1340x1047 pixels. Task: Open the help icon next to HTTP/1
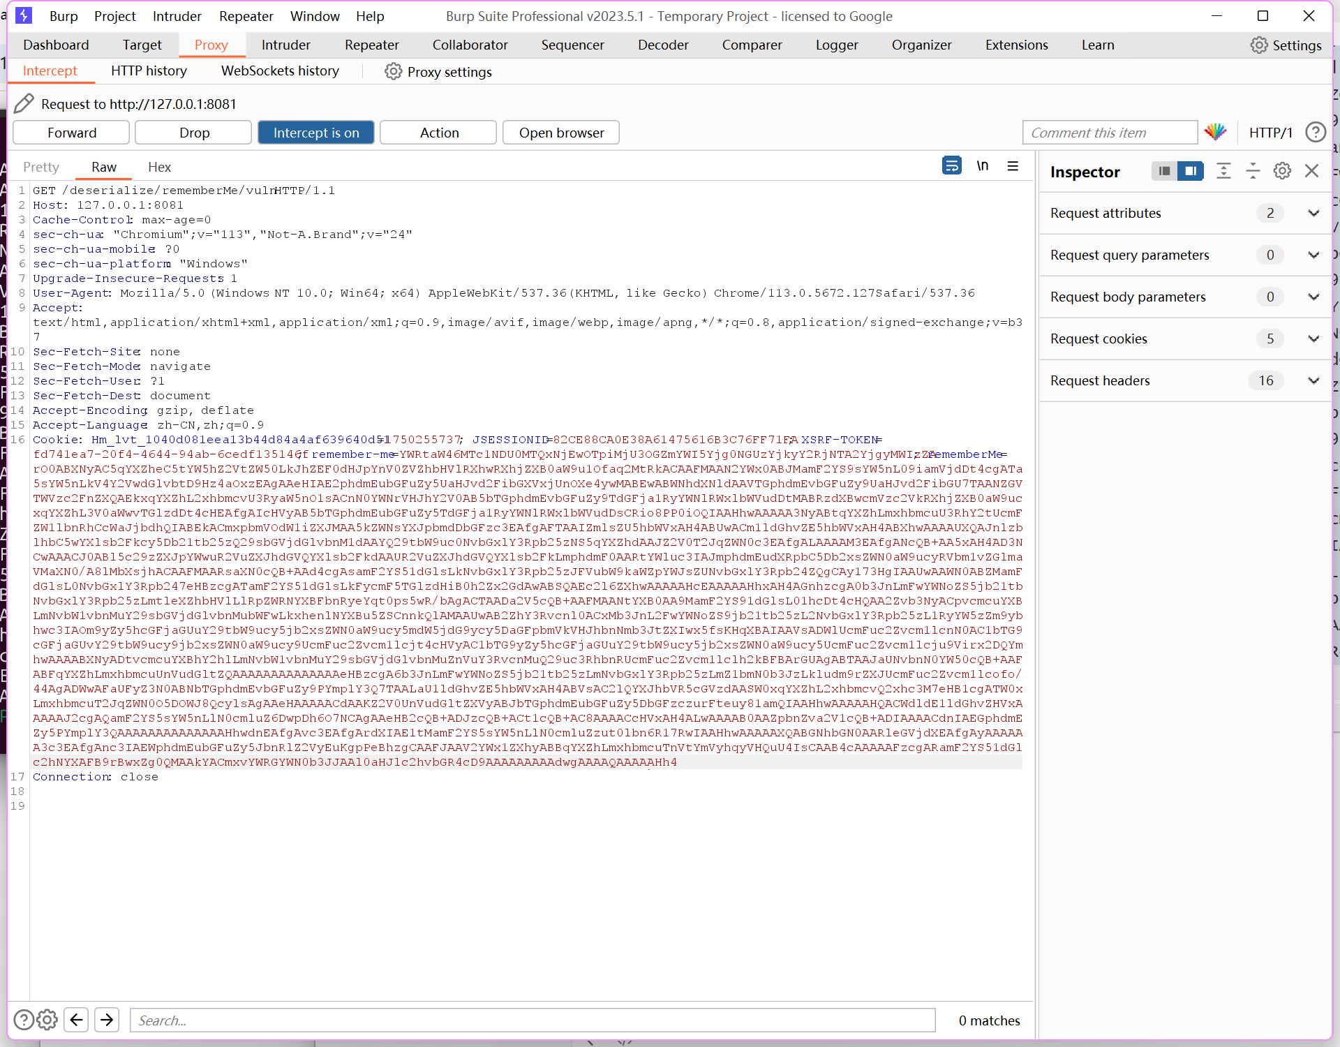click(x=1316, y=132)
